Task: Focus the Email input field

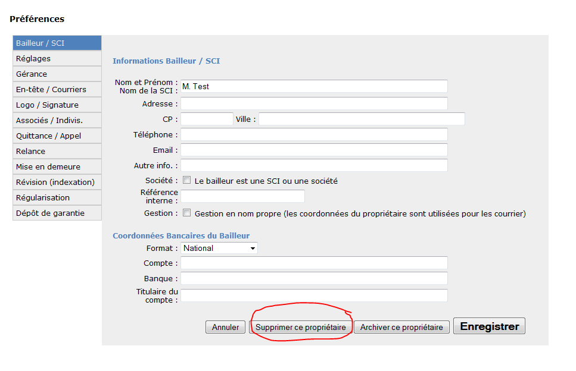Action: point(314,150)
